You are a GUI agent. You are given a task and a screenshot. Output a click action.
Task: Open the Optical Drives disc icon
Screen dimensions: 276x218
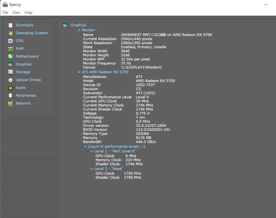point(10,80)
